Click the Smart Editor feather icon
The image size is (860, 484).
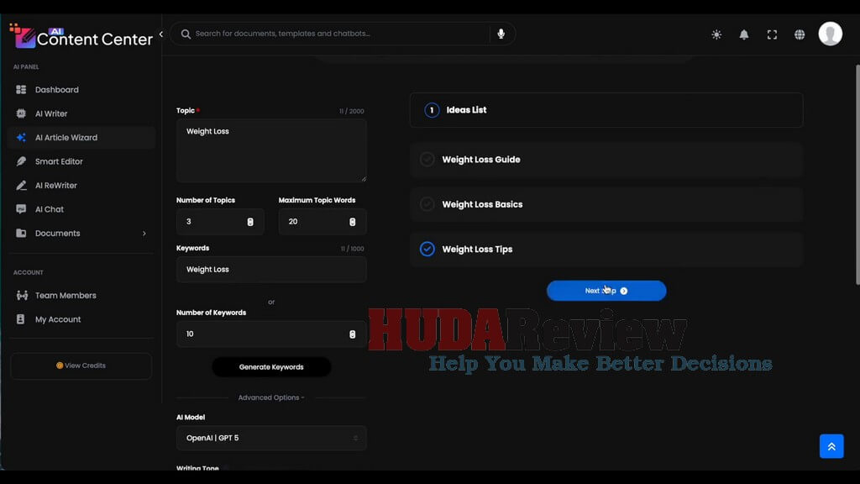coord(21,161)
